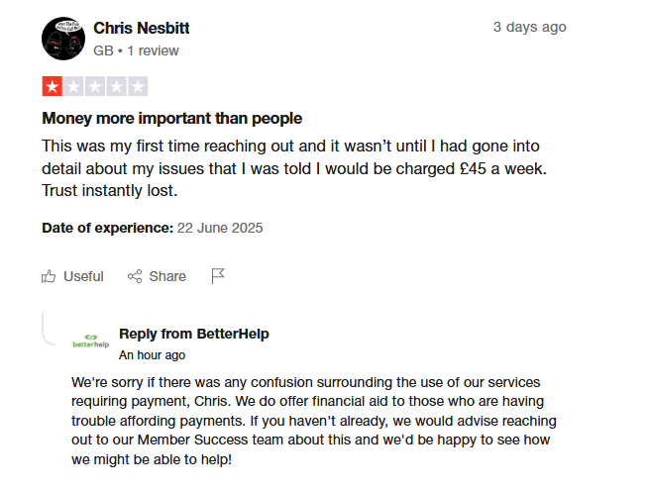Viewport: 649px width, 490px height.
Task: Click the second grey rating star
Action: (73, 87)
